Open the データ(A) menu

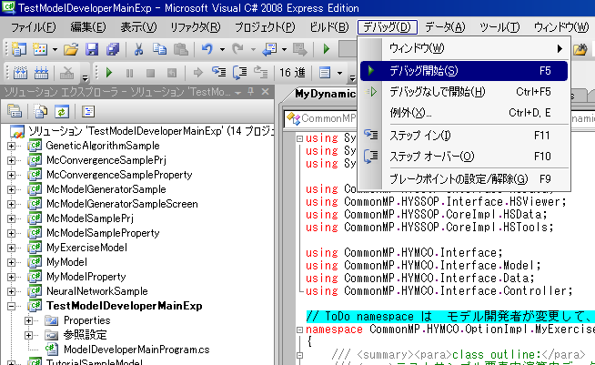(x=445, y=27)
